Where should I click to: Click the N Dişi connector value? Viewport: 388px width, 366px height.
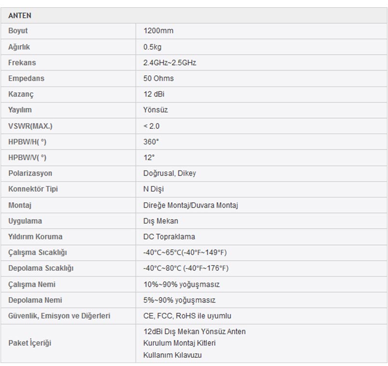(153, 189)
